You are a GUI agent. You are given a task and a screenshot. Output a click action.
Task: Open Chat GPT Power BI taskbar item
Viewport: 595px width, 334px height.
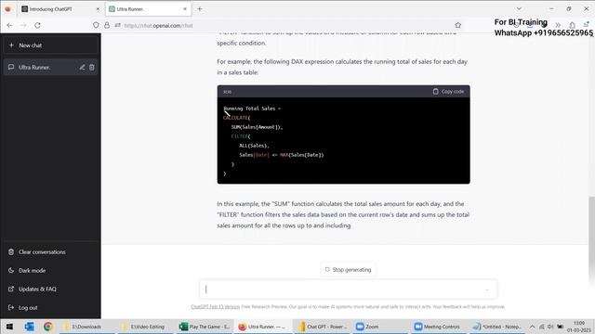coord(323,327)
